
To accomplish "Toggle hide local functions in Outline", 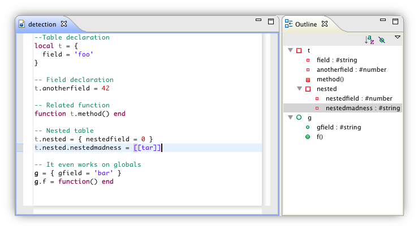I will point(382,40).
